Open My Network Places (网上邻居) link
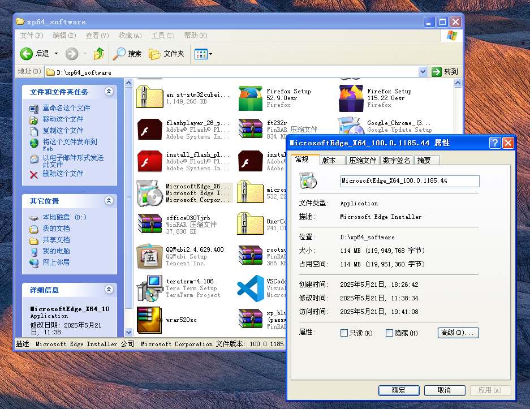 click(x=56, y=262)
